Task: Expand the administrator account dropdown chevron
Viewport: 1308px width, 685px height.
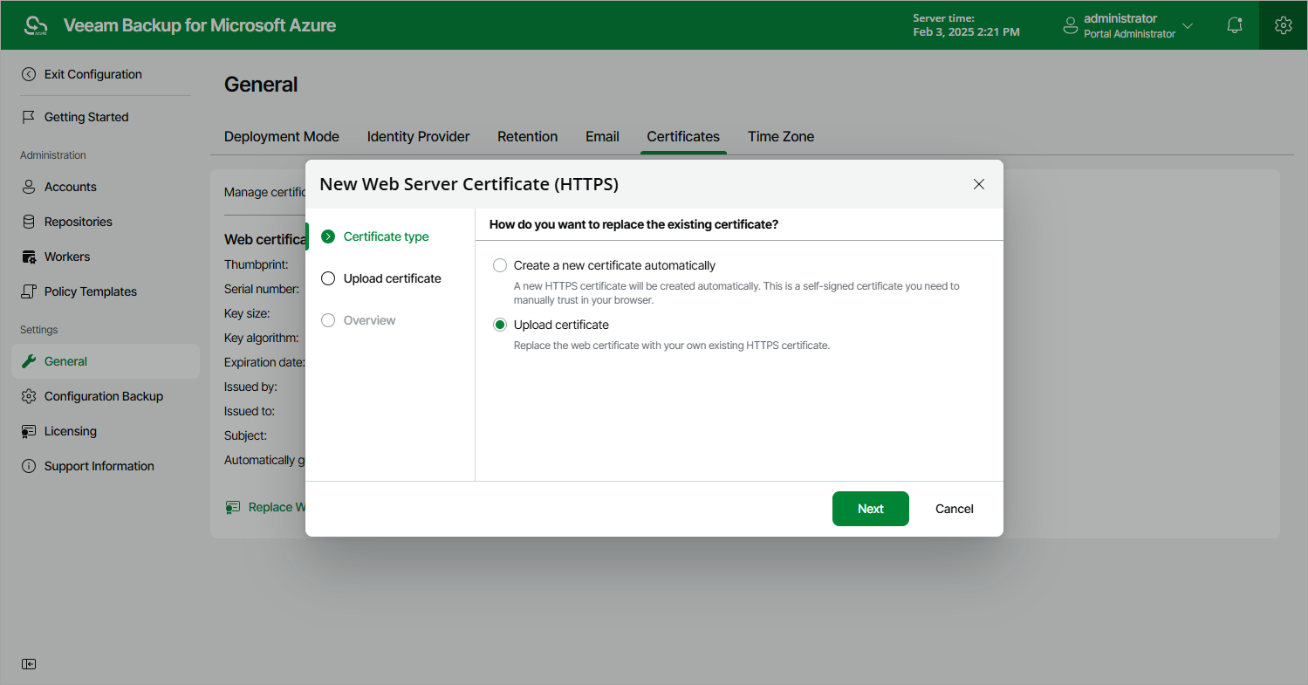Action: (x=1187, y=25)
